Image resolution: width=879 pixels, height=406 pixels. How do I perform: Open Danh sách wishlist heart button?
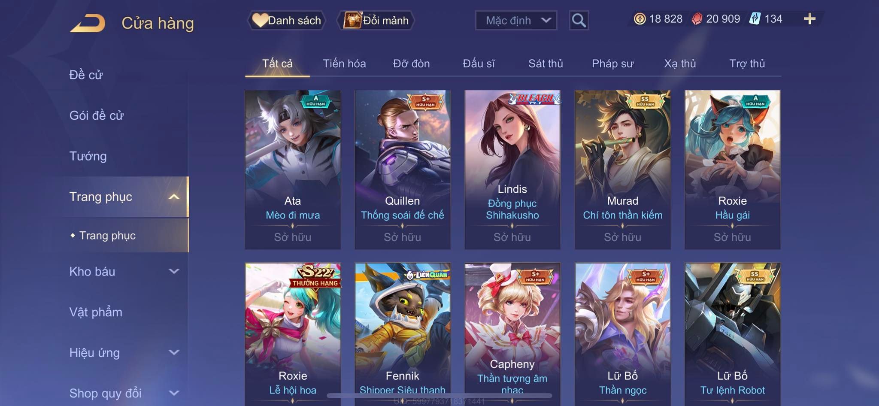[287, 20]
